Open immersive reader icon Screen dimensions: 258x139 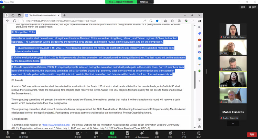(151, 21)
